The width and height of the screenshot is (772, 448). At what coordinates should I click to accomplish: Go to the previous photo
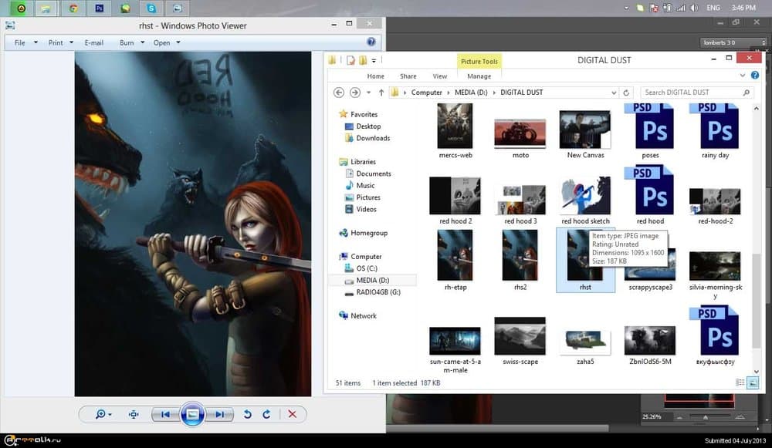165,415
